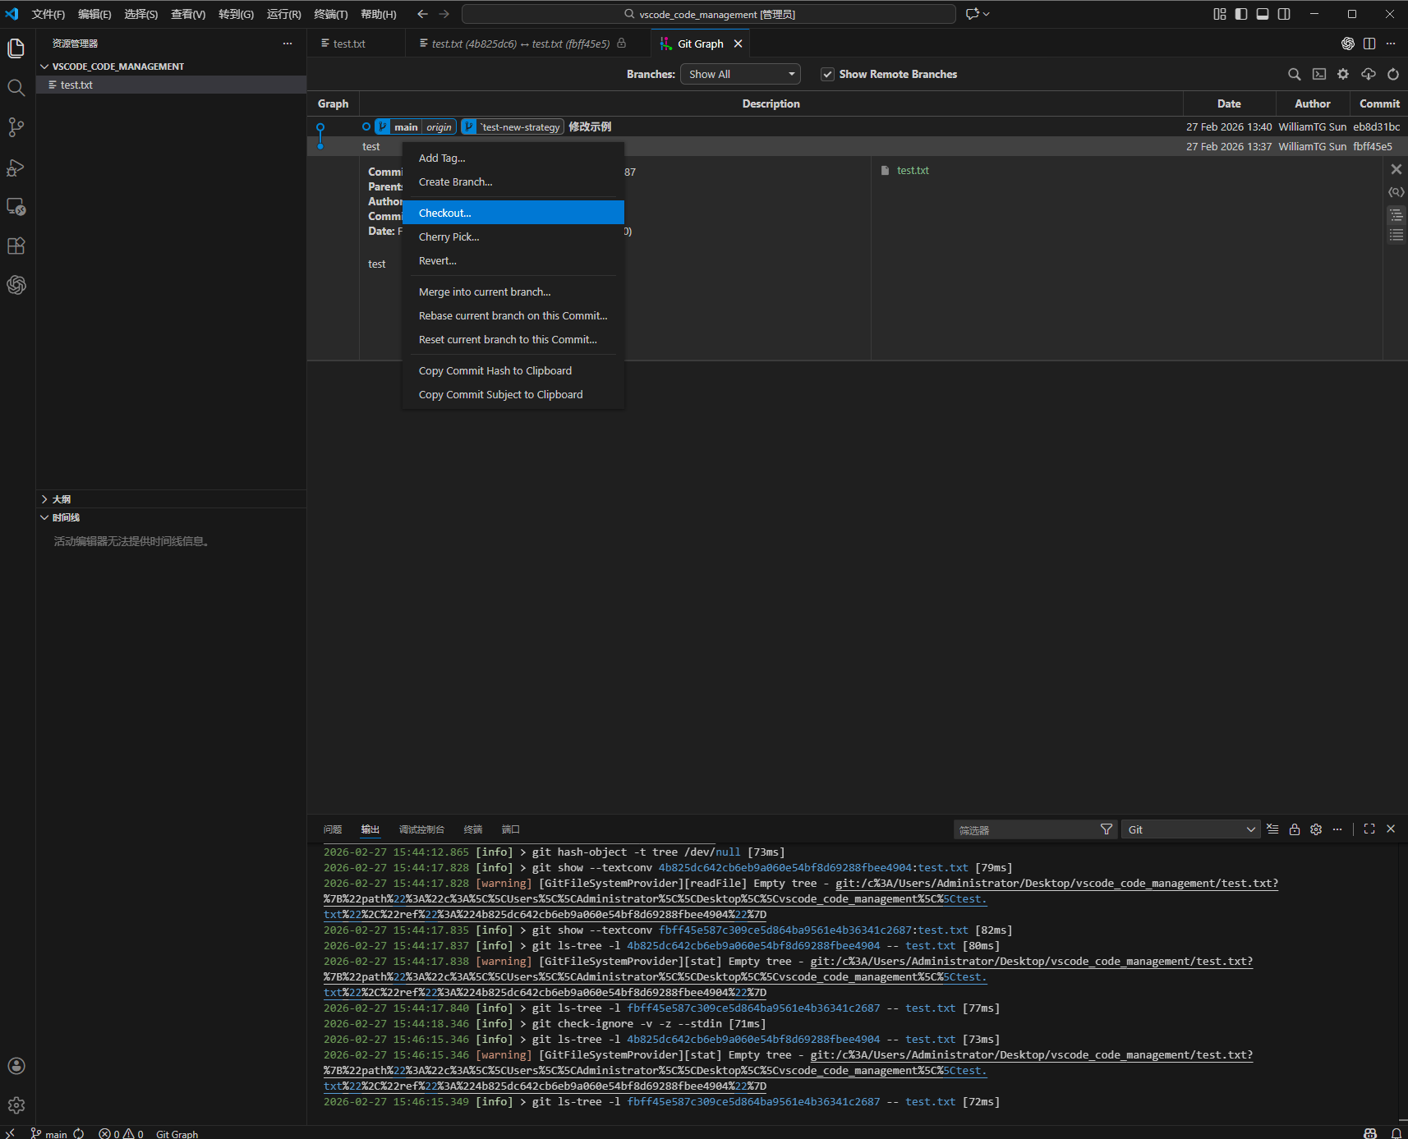
Task: Open the chat dropdown chevron in title bar
Action: pos(986,14)
